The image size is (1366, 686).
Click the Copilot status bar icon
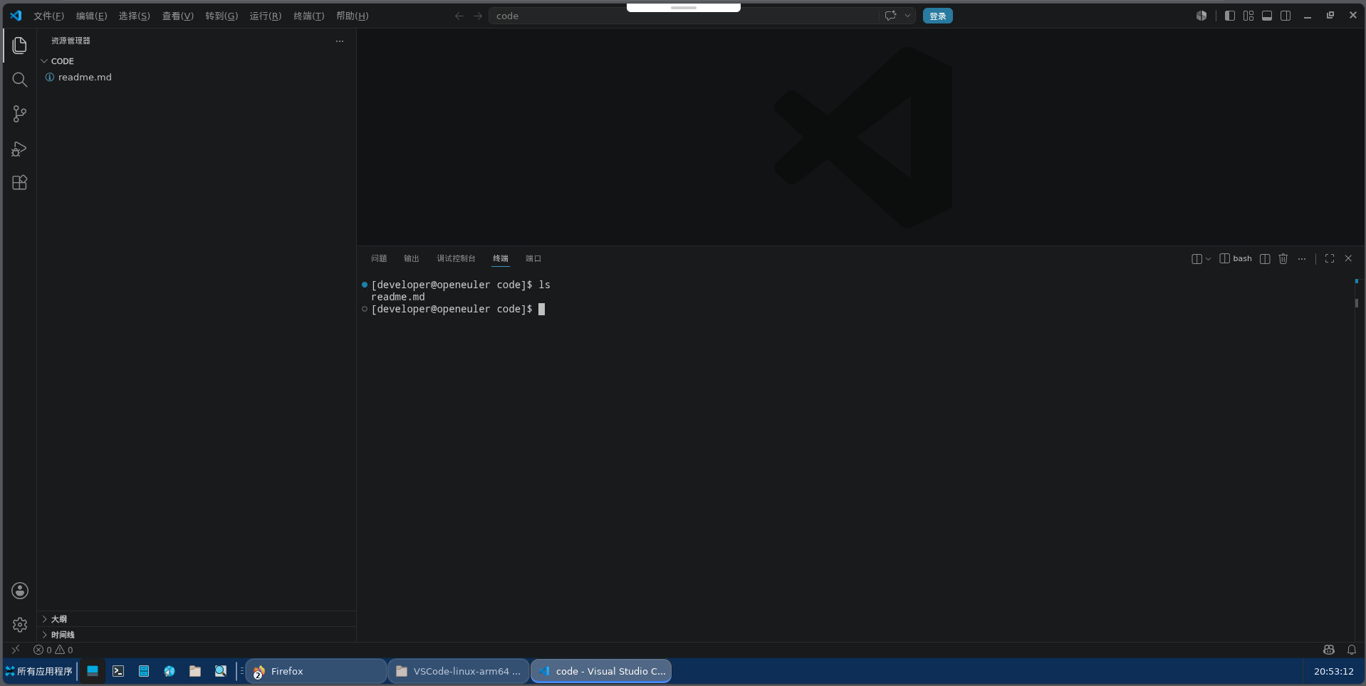tap(1329, 650)
